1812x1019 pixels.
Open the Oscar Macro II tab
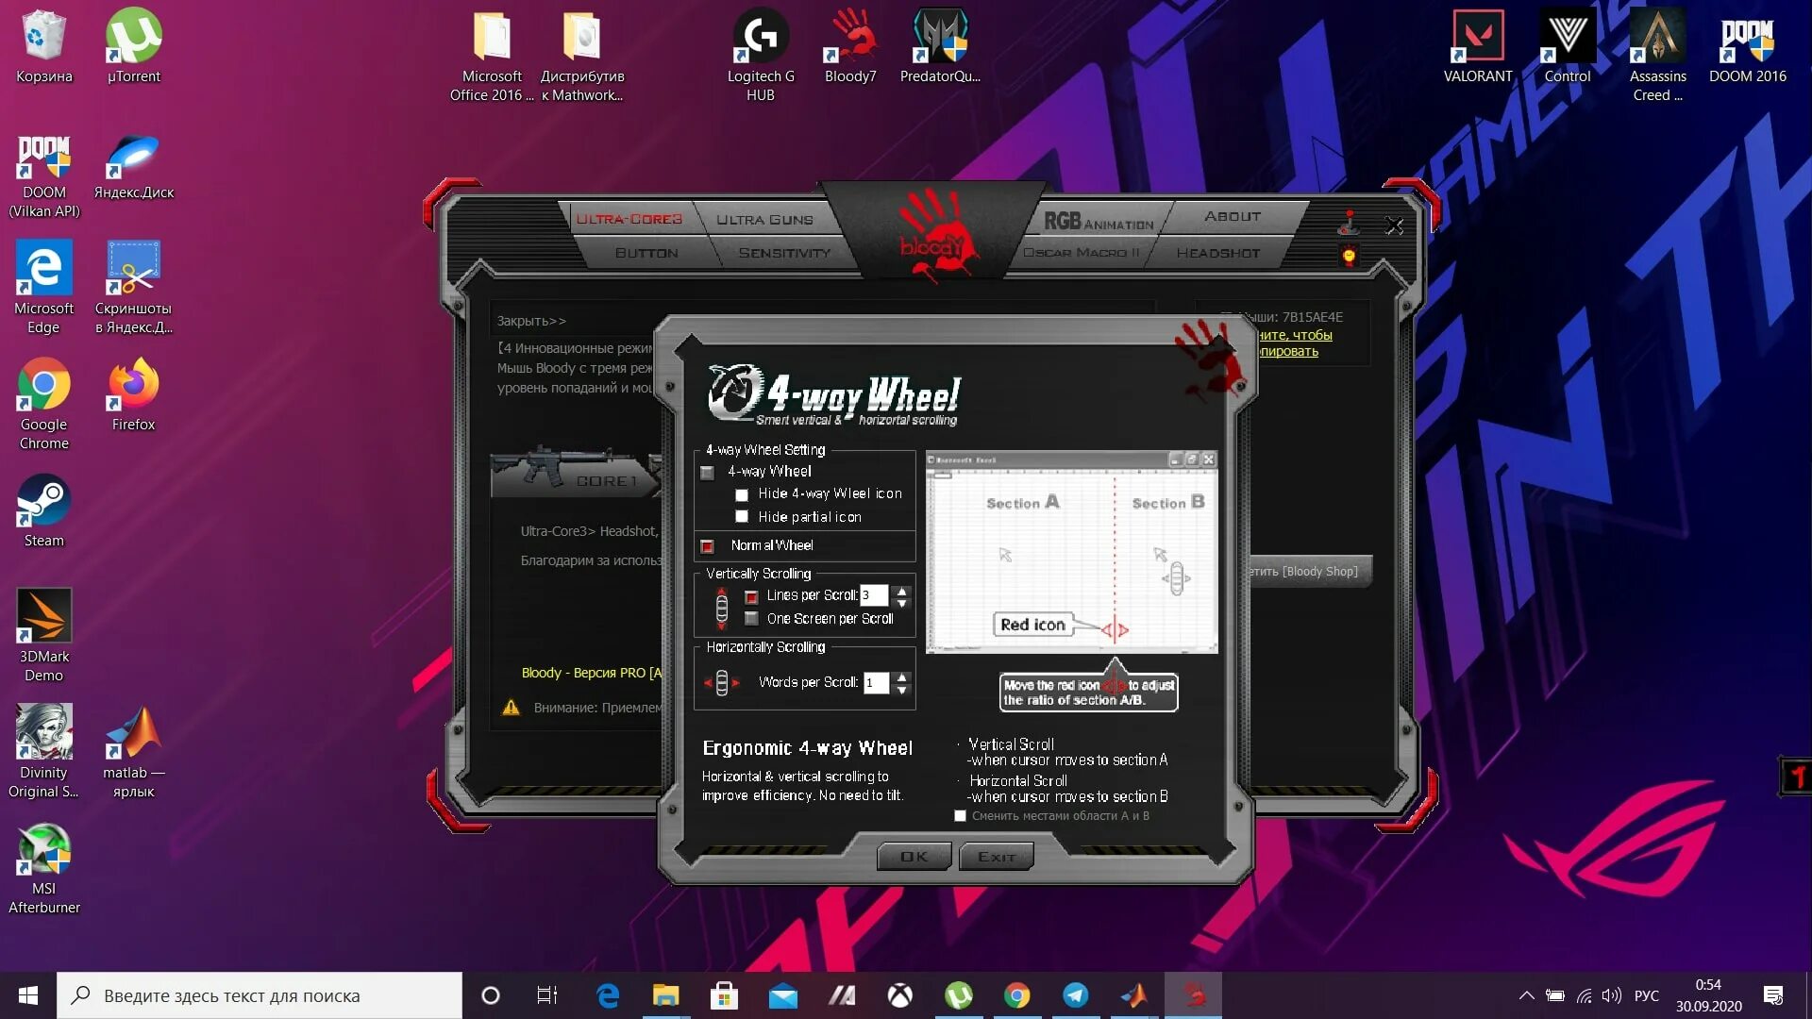(x=1082, y=253)
